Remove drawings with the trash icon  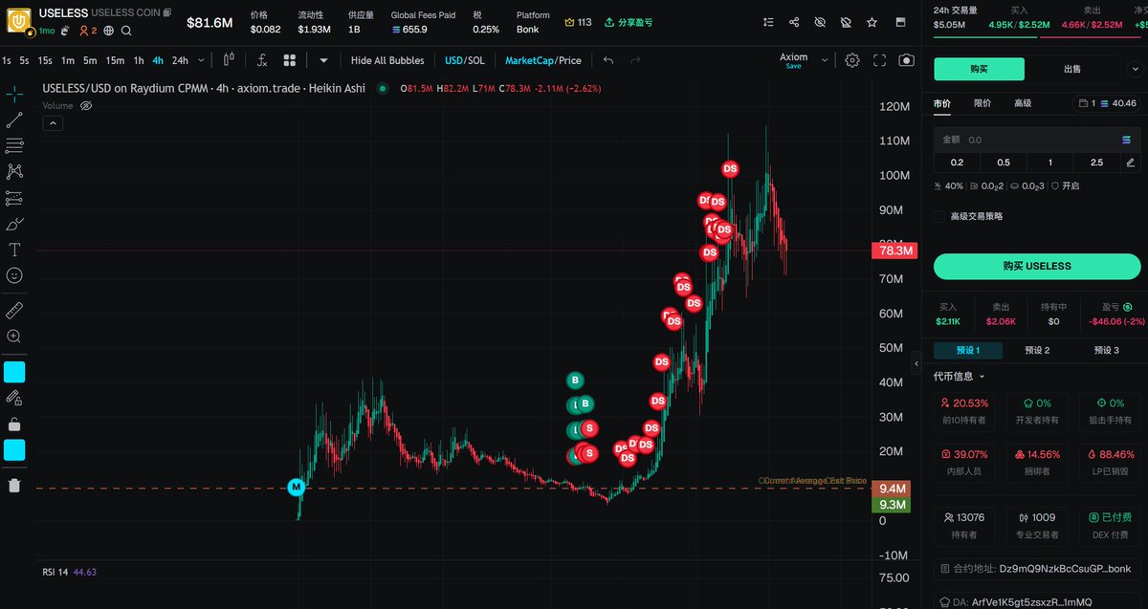[x=14, y=485]
